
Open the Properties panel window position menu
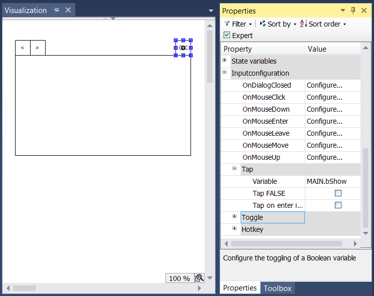343,10
